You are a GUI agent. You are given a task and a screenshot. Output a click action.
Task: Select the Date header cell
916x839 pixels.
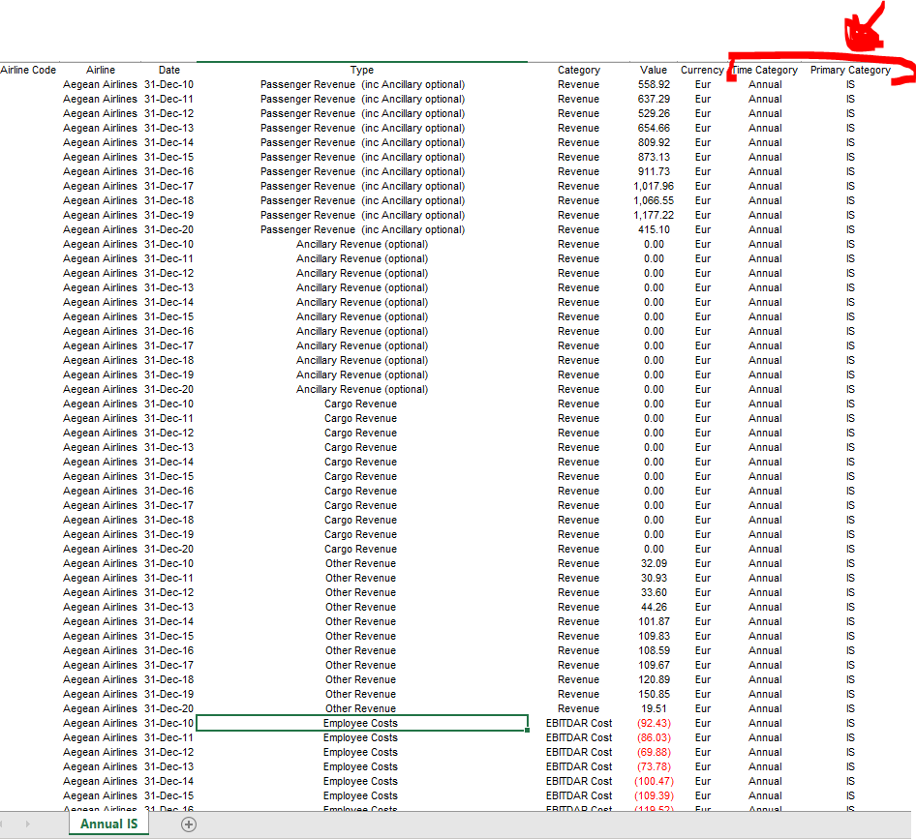(x=169, y=70)
